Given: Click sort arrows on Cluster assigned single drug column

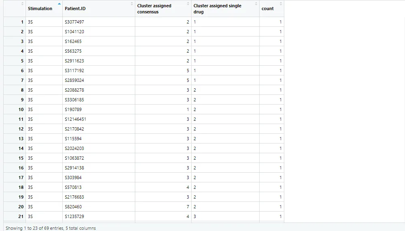Looking at the screenshot, I should 256,4.
